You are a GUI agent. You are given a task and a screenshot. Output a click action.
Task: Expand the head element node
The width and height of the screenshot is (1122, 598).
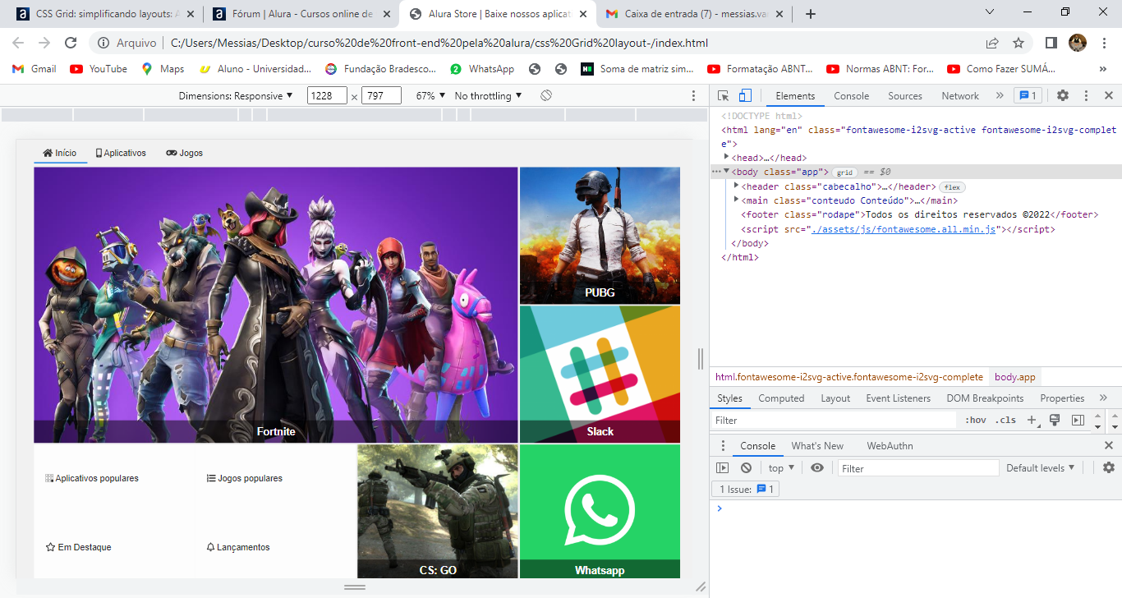tap(726, 157)
